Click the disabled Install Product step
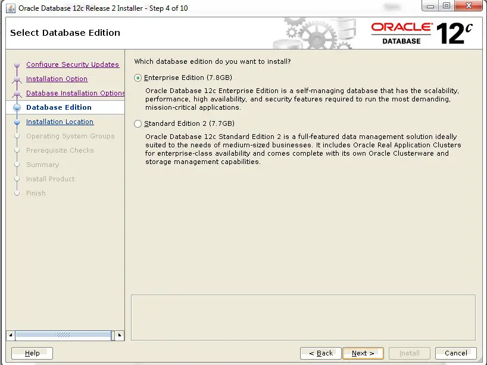The width and height of the screenshot is (487, 365). point(51,179)
